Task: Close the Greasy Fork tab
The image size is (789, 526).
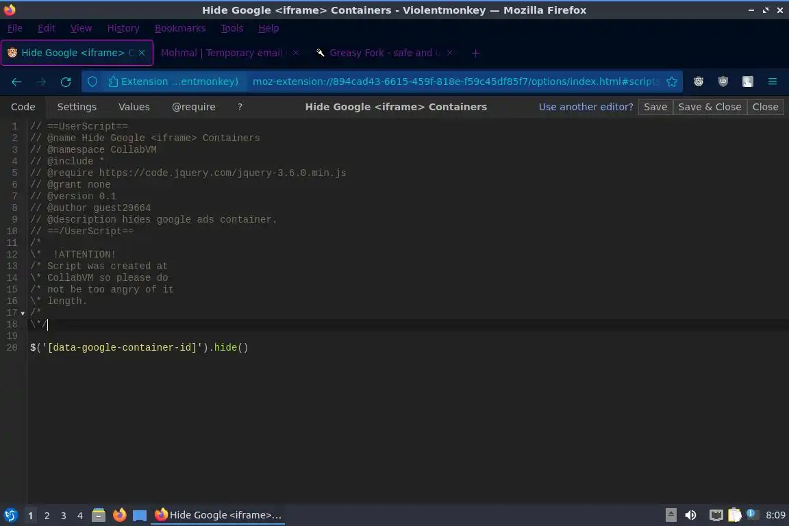Action: coord(450,53)
